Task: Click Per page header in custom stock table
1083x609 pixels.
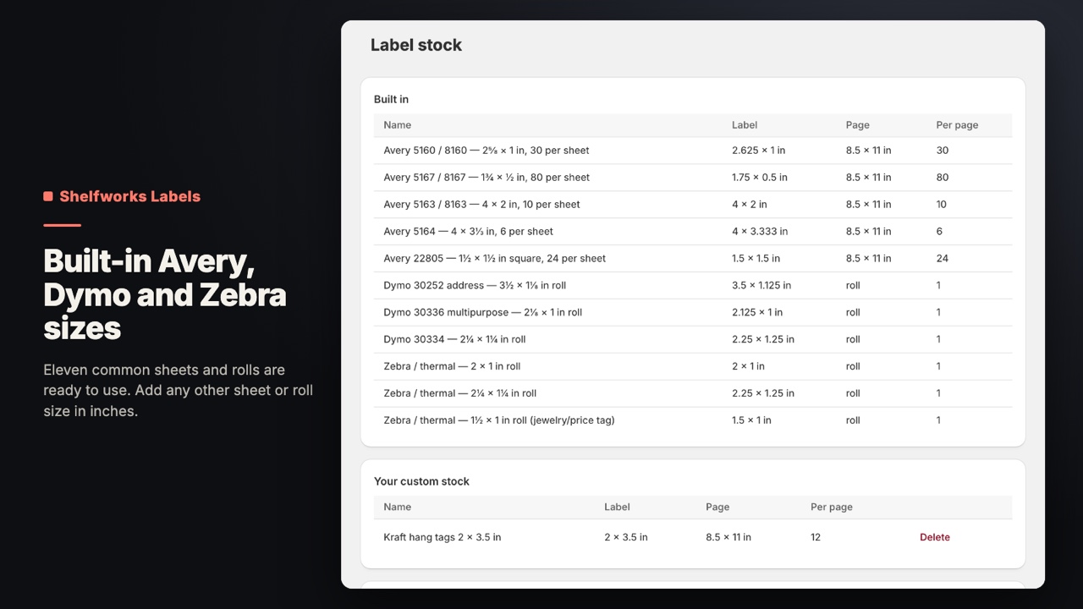Action: (831, 507)
